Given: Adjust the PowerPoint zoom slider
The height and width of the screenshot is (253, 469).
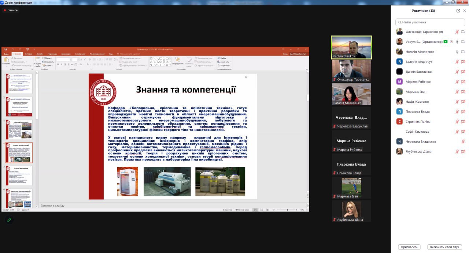Looking at the screenshot, I should click(287, 210).
